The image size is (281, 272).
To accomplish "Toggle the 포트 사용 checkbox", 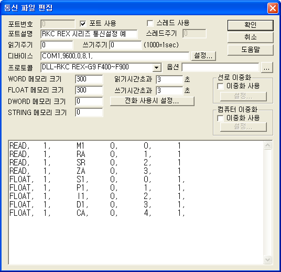I will point(83,24).
